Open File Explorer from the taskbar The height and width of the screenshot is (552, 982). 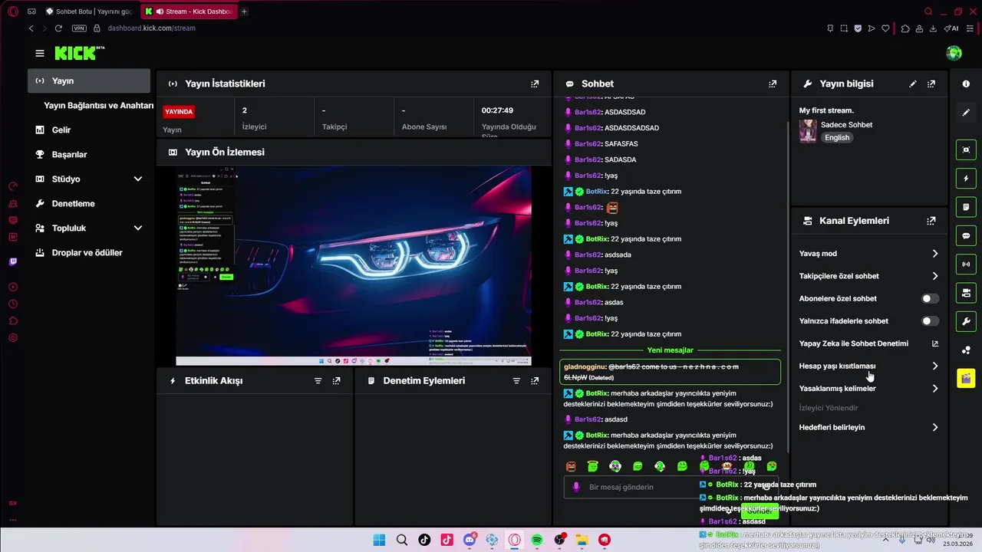pyautogui.click(x=582, y=540)
